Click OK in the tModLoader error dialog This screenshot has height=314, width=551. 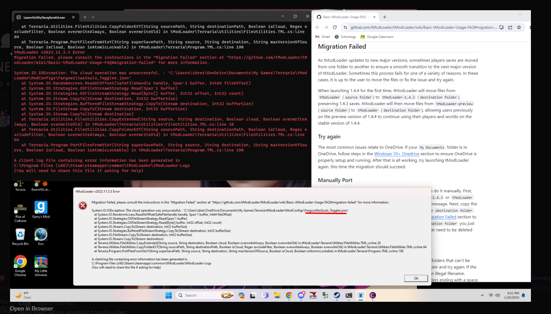pyautogui.click(x=416, y=278)
